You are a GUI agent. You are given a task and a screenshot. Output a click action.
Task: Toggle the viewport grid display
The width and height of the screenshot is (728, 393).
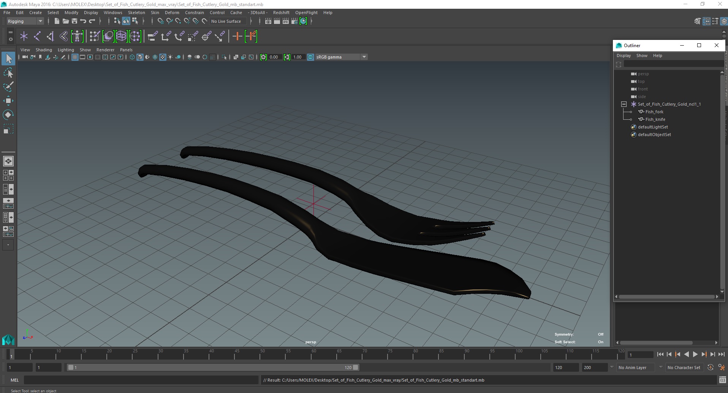(75, 57)
